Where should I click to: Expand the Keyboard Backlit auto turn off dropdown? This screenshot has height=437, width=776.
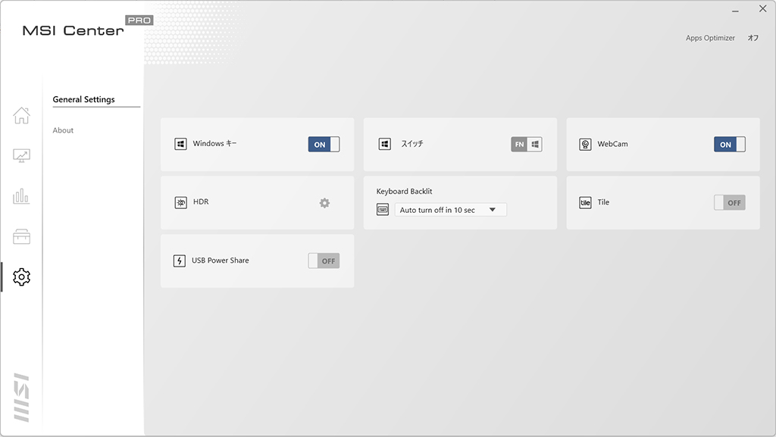450,210
